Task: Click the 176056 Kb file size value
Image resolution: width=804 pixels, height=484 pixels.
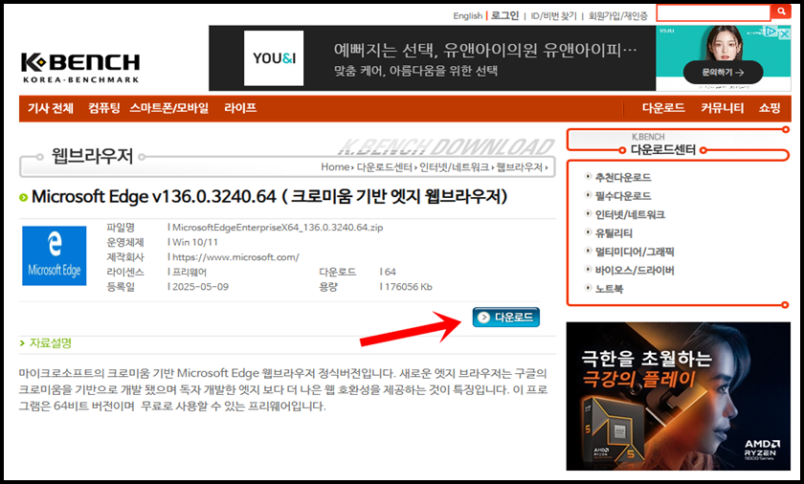Action: (408, 287)
